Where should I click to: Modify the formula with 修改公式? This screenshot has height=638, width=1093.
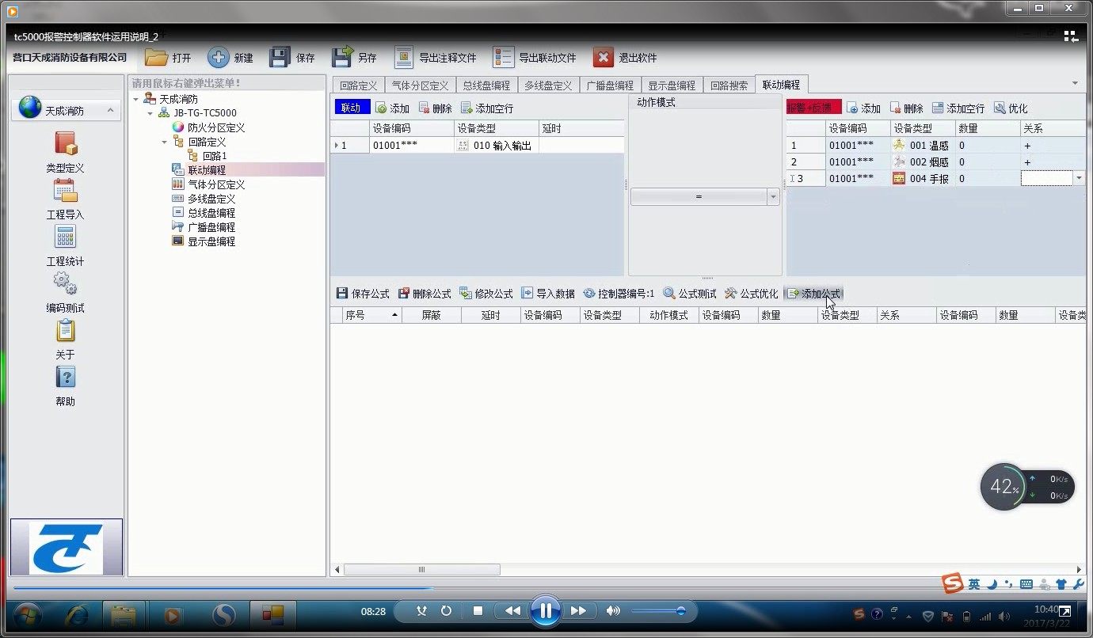[x=486, y=294]
